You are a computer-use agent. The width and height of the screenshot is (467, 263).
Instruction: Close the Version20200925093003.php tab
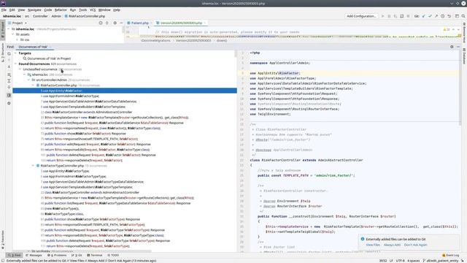coord(205,23)
